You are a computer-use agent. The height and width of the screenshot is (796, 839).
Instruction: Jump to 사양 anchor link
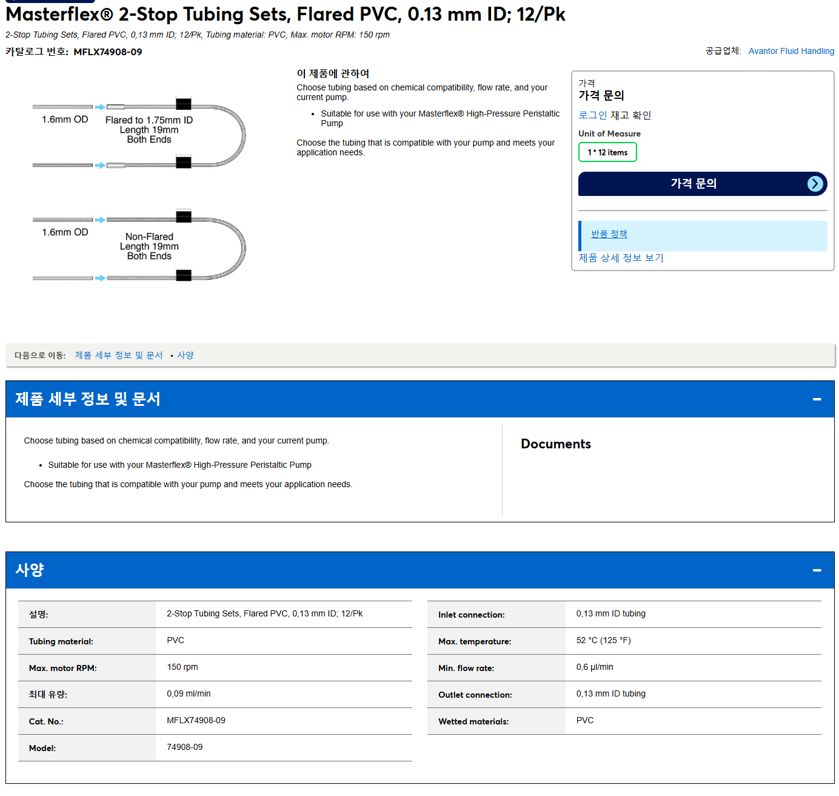(x=186, y=356)
